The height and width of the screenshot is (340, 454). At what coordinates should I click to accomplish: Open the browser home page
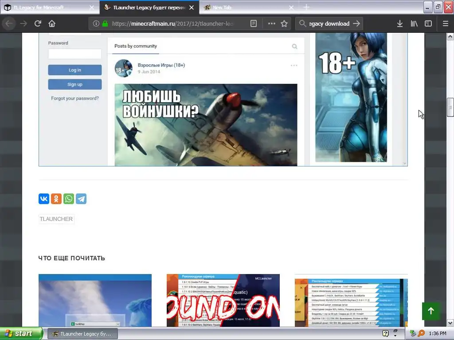(52, 23)
